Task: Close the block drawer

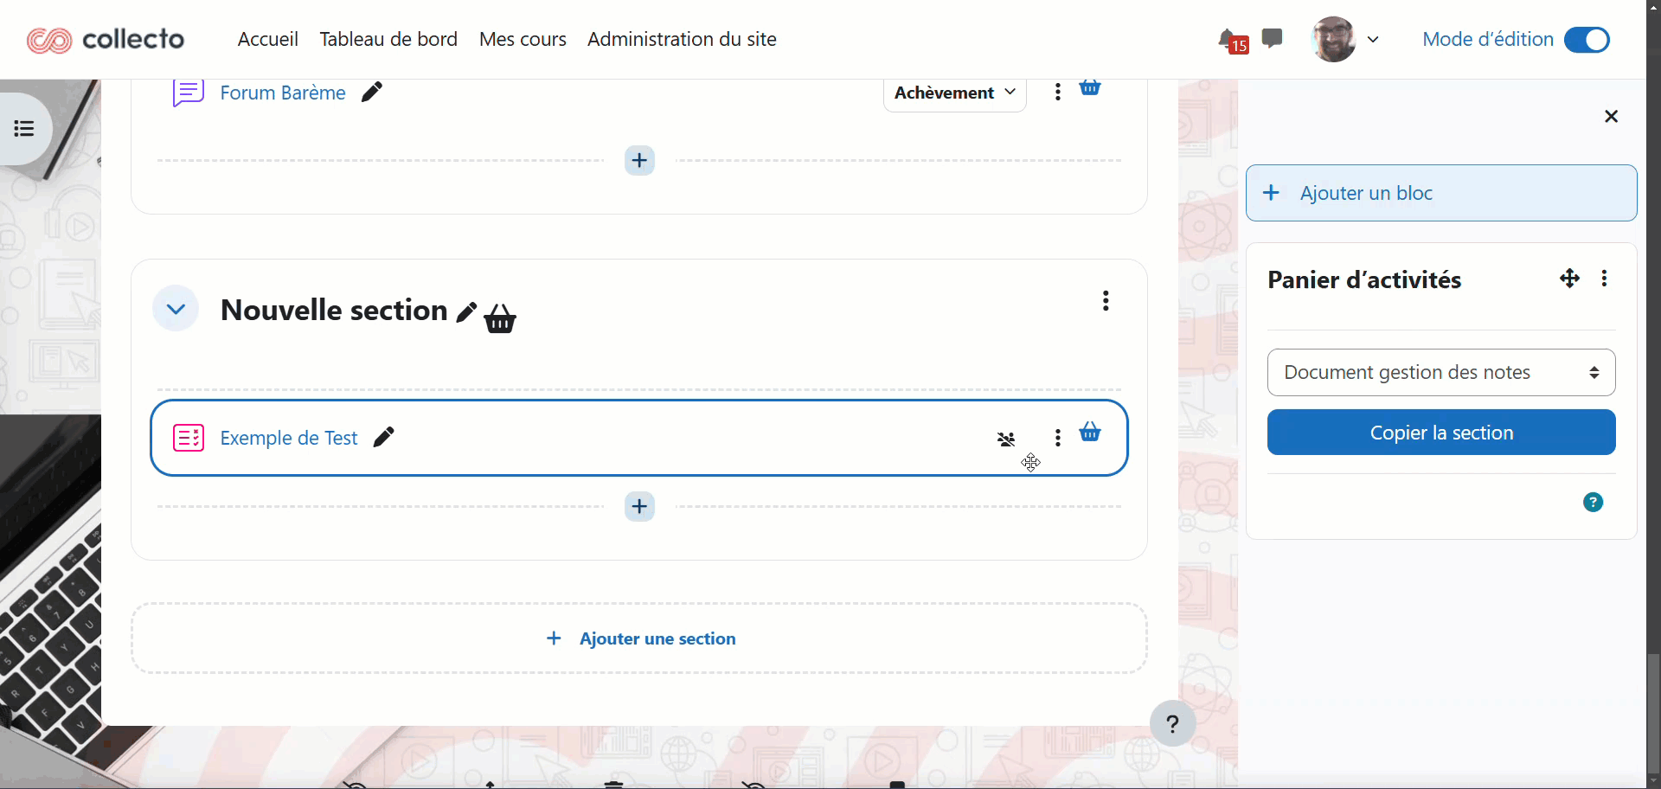Action: [x=1611, y=116]
